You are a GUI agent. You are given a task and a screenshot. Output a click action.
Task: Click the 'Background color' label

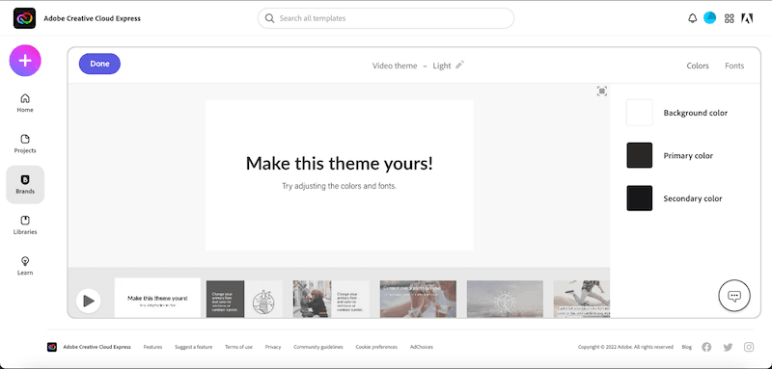tap(695, 113)
